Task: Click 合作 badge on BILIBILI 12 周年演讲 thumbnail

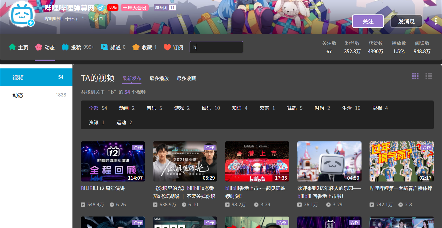Action: 138,148
